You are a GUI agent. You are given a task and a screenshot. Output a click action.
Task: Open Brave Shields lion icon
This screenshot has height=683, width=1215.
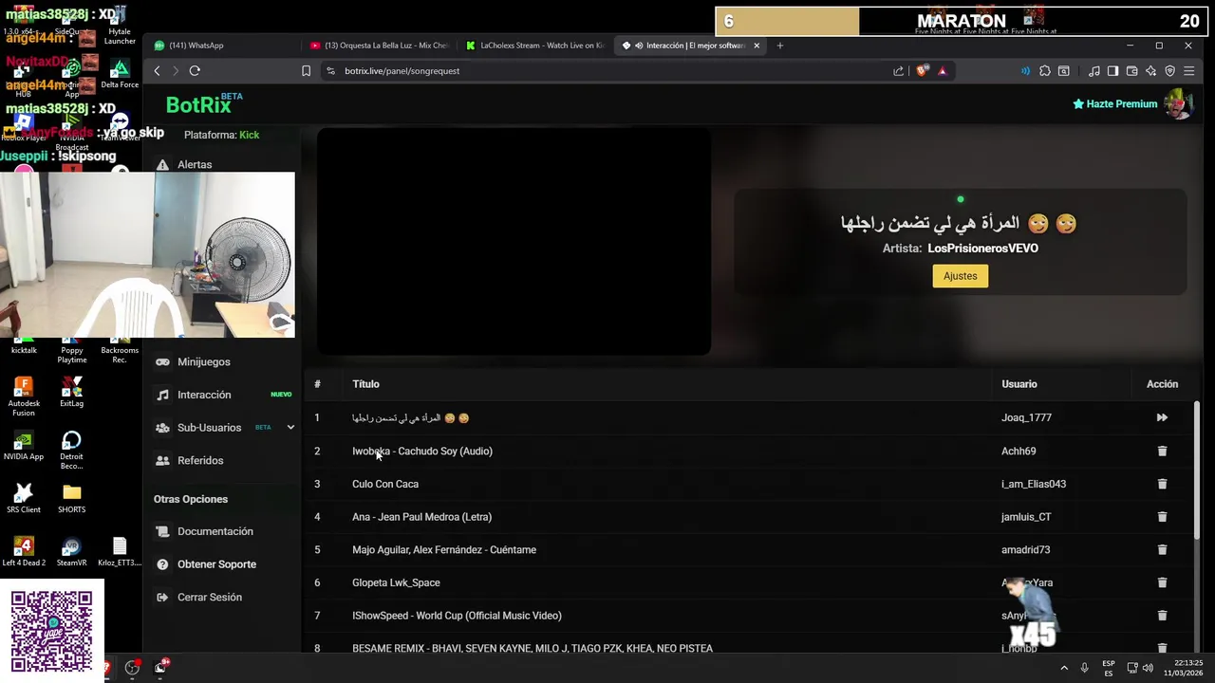pos(922,71)
